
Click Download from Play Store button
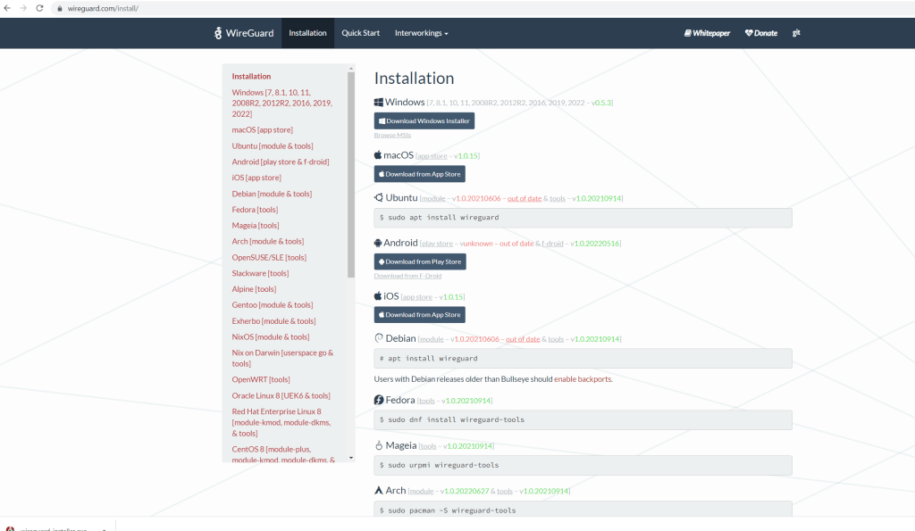click(420, 261)
